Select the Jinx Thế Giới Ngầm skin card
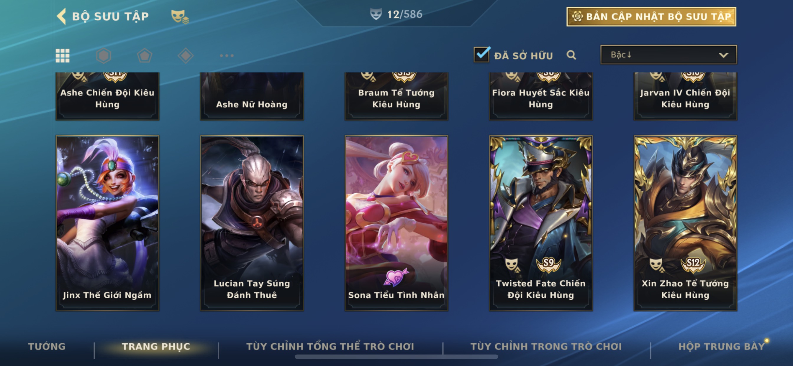 coord(107,223)
